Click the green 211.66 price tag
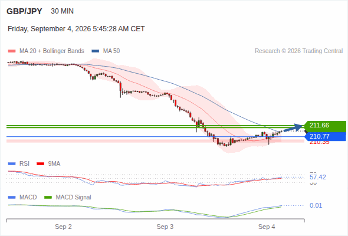 click(325, 126)
